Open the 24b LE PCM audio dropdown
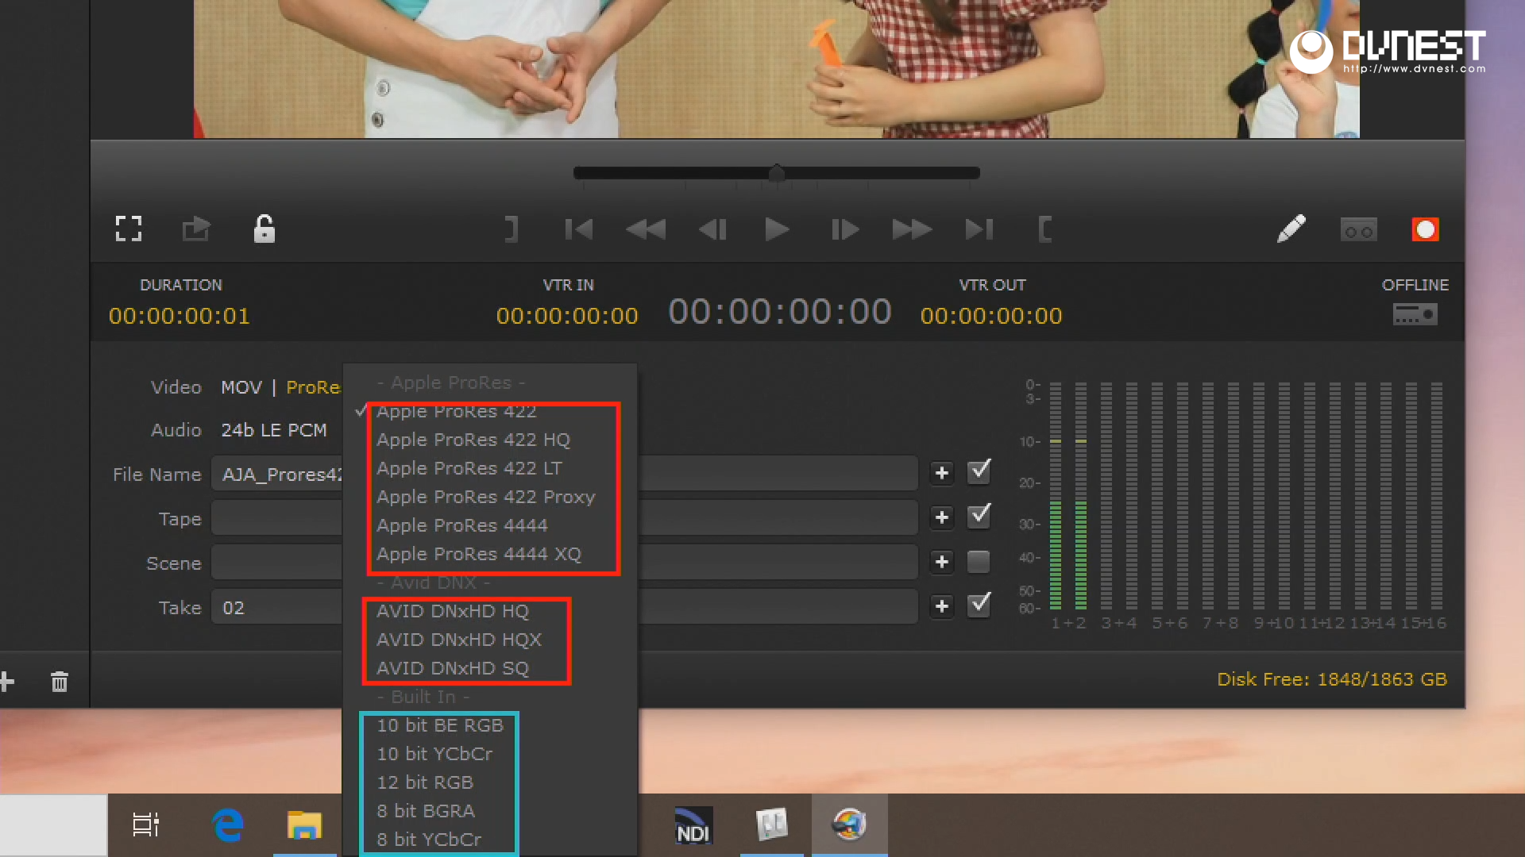This screenshot has width=1525, height=857. coord(273,430)
